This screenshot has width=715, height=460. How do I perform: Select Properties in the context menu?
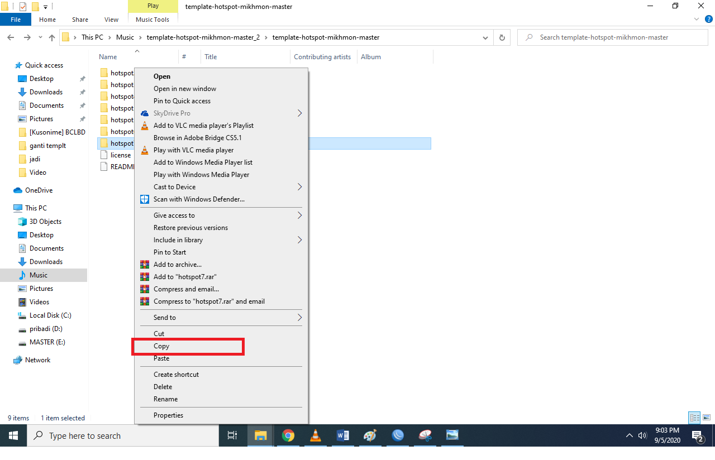point(221,415)
